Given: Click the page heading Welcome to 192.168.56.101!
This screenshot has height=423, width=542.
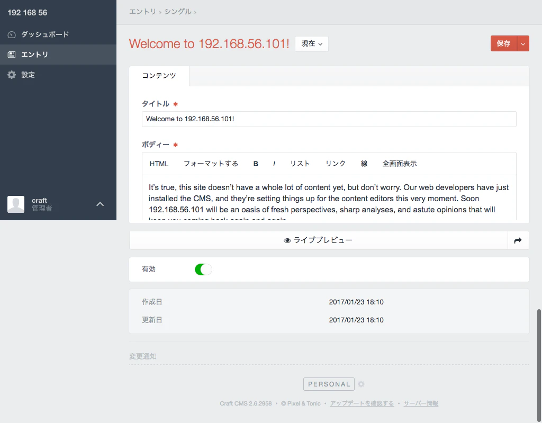Looking at the screenshot, I should point(209,43).
